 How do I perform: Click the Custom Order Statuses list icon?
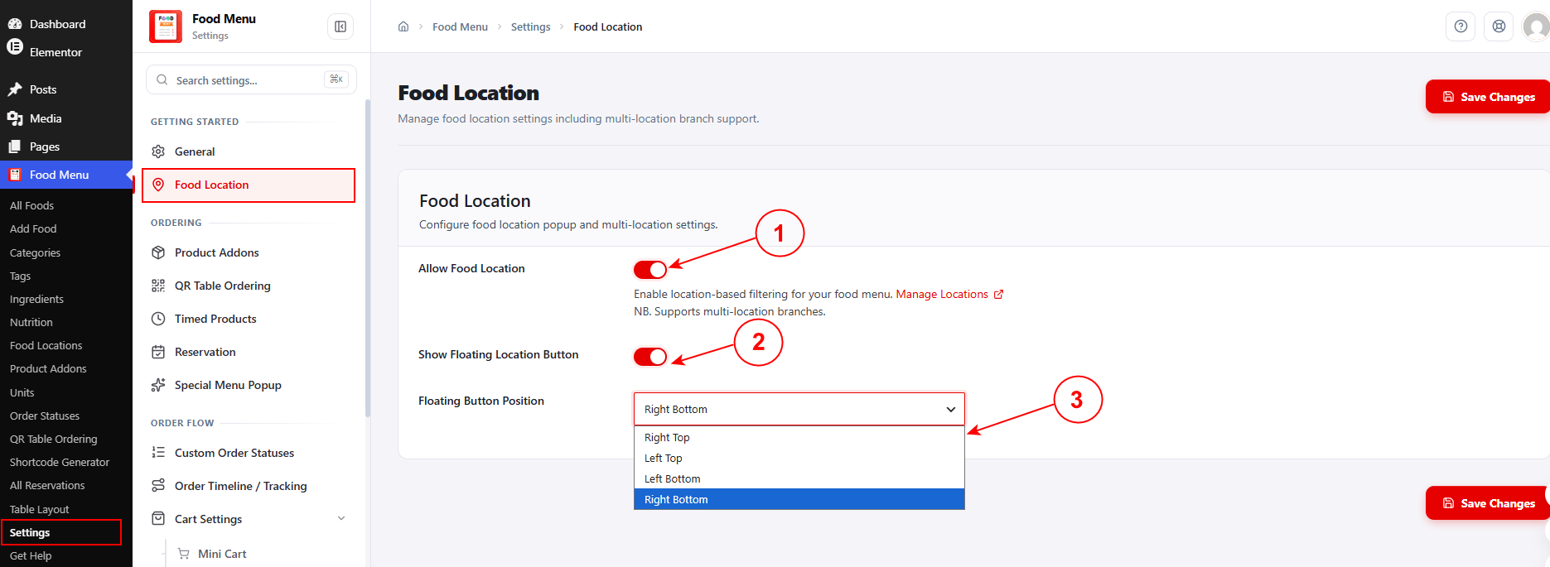158,453
